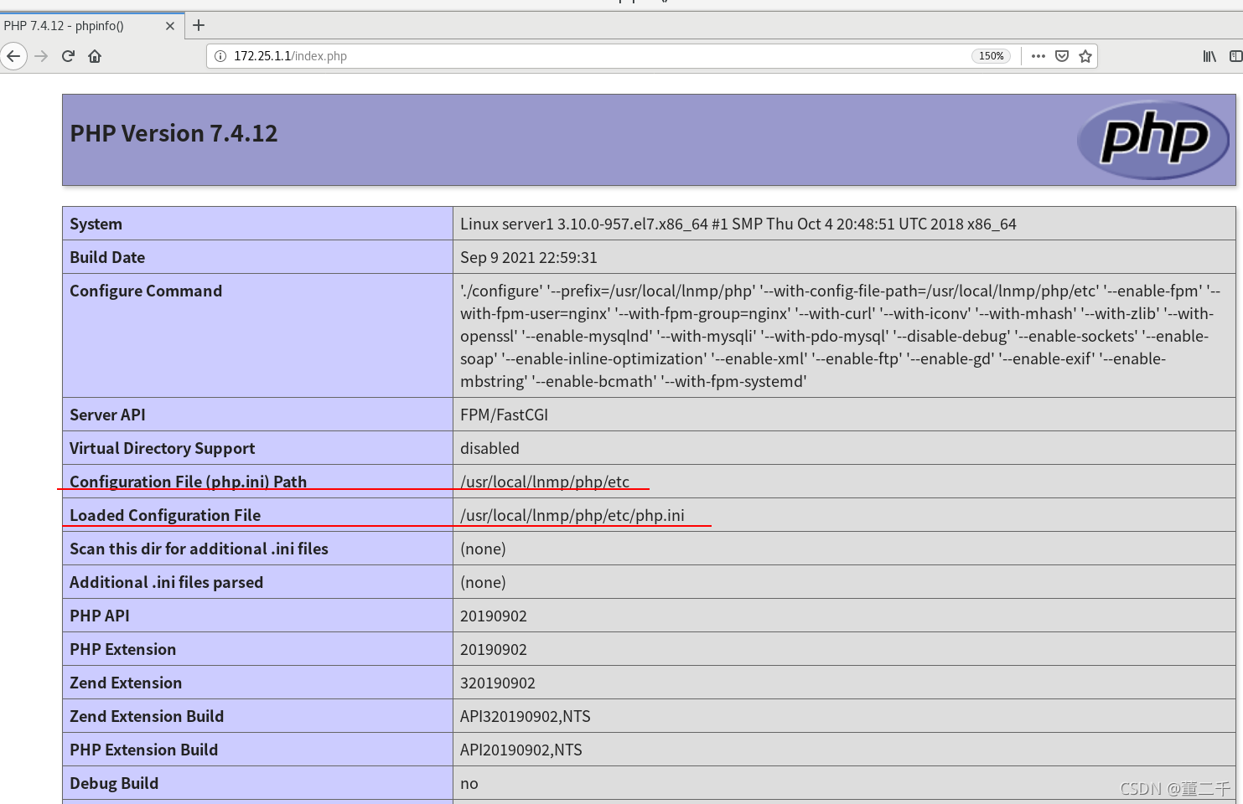Screen dimensions: 1243x804
Task: Select the Virtual Directory Support label
Action: [162, 448]
